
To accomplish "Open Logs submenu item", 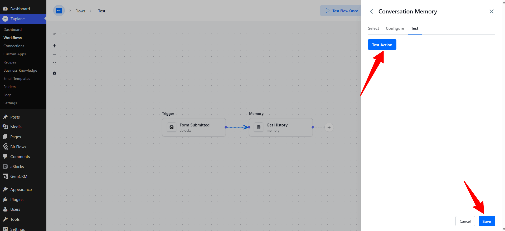I will click(7, 95).
